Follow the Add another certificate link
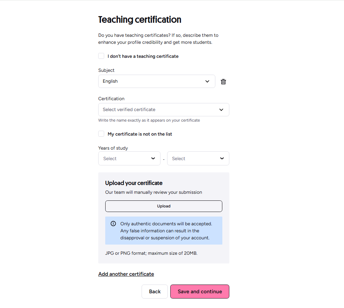The width and height of the screenshot is (344, 308). tap(126, 274)
